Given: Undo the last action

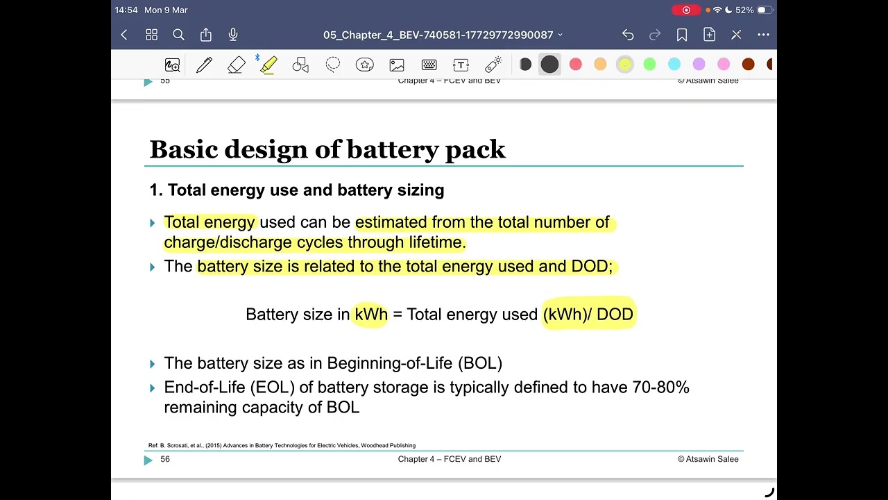Looking at the screenshot, I should pyautogui.click(x=628, y=35).
